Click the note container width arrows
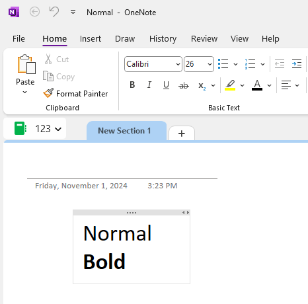The height and width of the screenshot is (304, 308). (x=186, y=212)
